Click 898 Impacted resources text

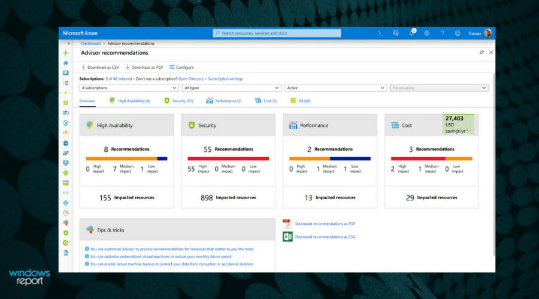point(228,198)
